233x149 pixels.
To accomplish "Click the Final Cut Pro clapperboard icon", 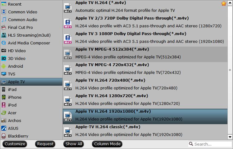I will (x=3, y=27).
